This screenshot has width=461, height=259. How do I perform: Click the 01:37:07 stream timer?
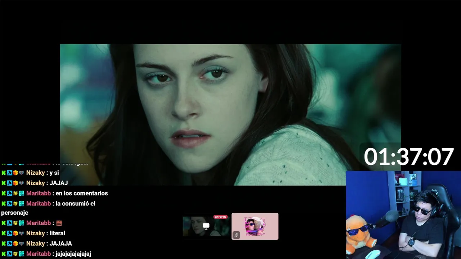(408, 157)
